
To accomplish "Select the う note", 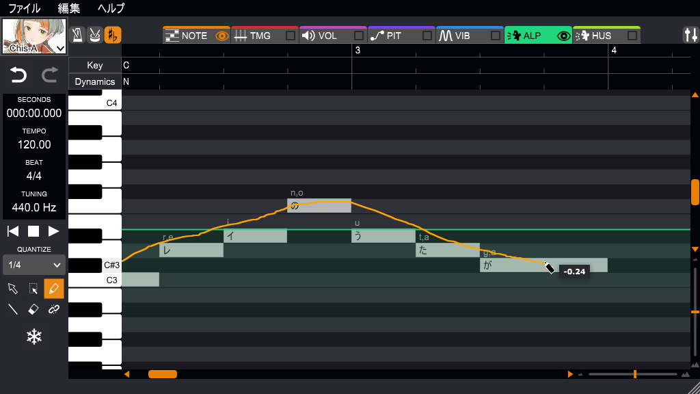I will (x=383, y=235).
